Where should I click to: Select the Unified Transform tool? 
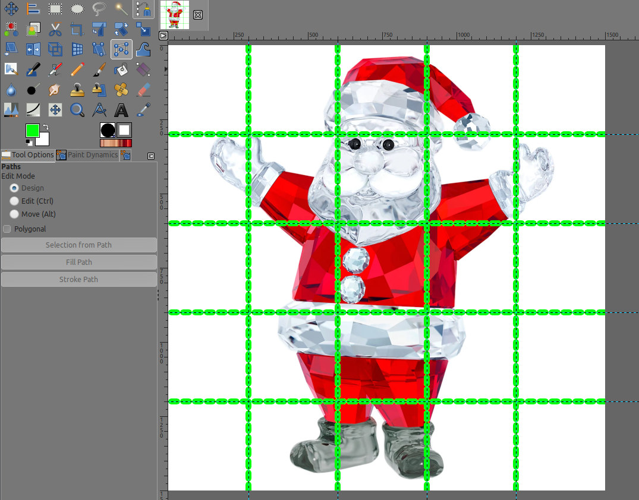tap(99, 29)
